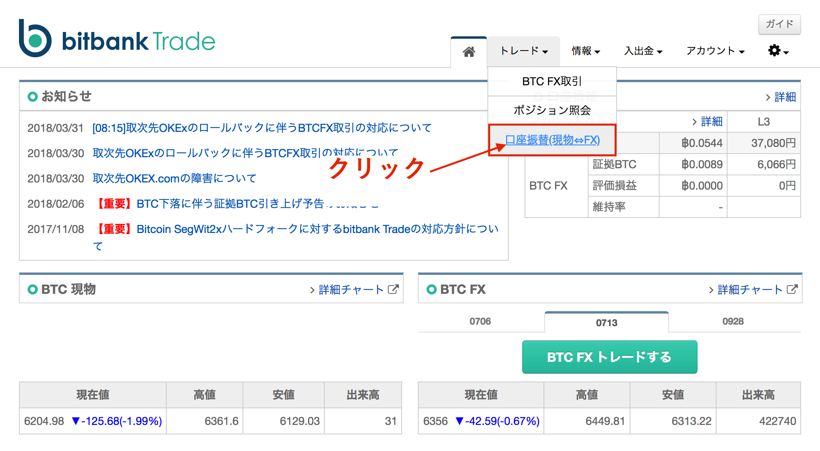Click 評価損益 row label
820x451 pixels.
click(x=615, y=186)
